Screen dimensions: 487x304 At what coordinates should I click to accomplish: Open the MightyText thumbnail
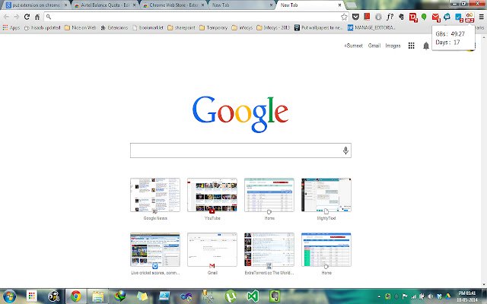click(x=326, y=195)
